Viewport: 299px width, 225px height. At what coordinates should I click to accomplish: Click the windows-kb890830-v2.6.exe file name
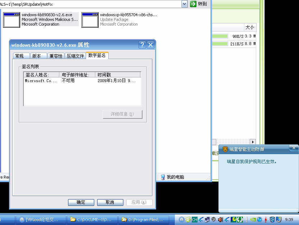(47, 15)
